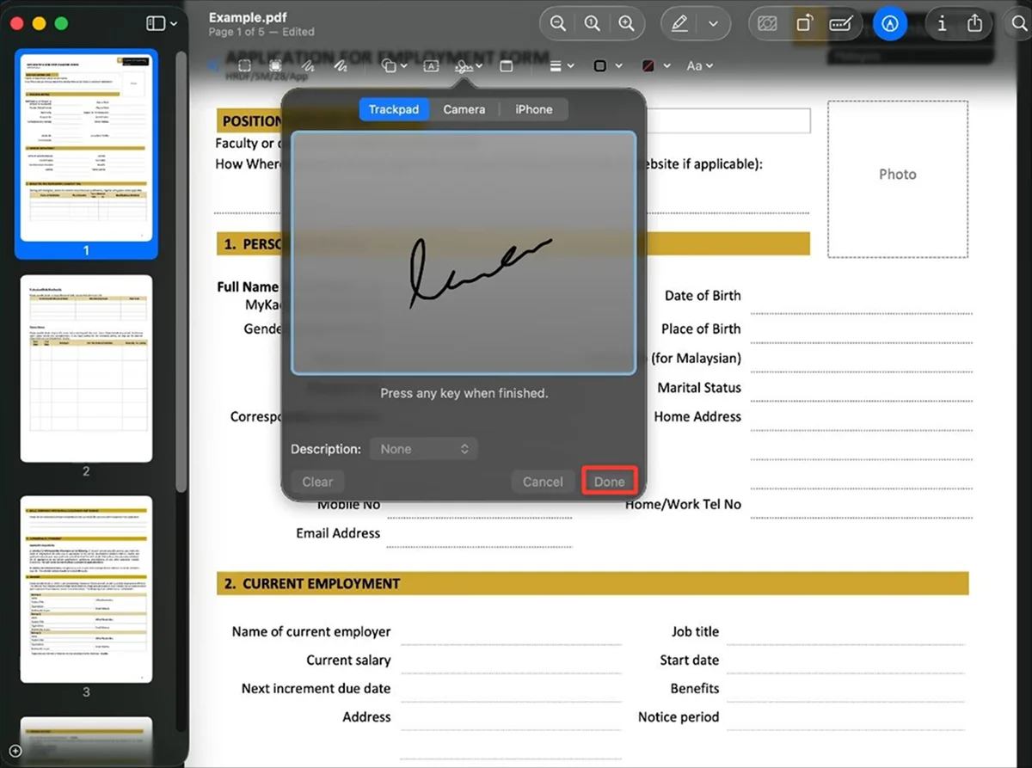Expand the fill color chevron

pos(667,66)
